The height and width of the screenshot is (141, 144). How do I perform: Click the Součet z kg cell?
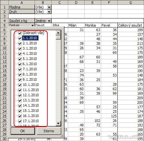(22, 21)
